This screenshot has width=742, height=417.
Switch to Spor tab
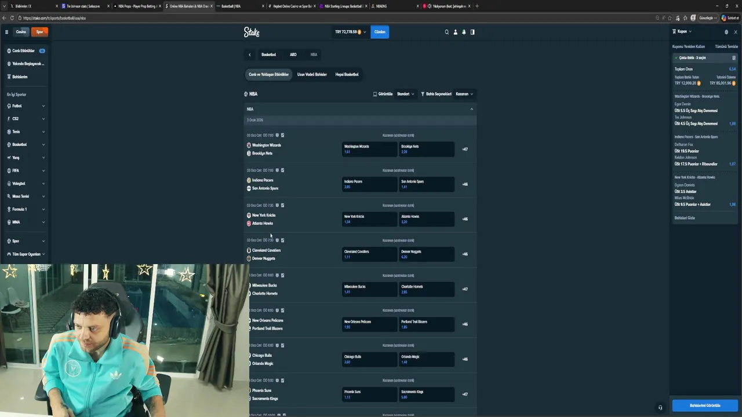tap(39, 32)
